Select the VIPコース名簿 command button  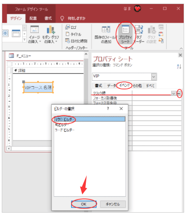point(38,87)
